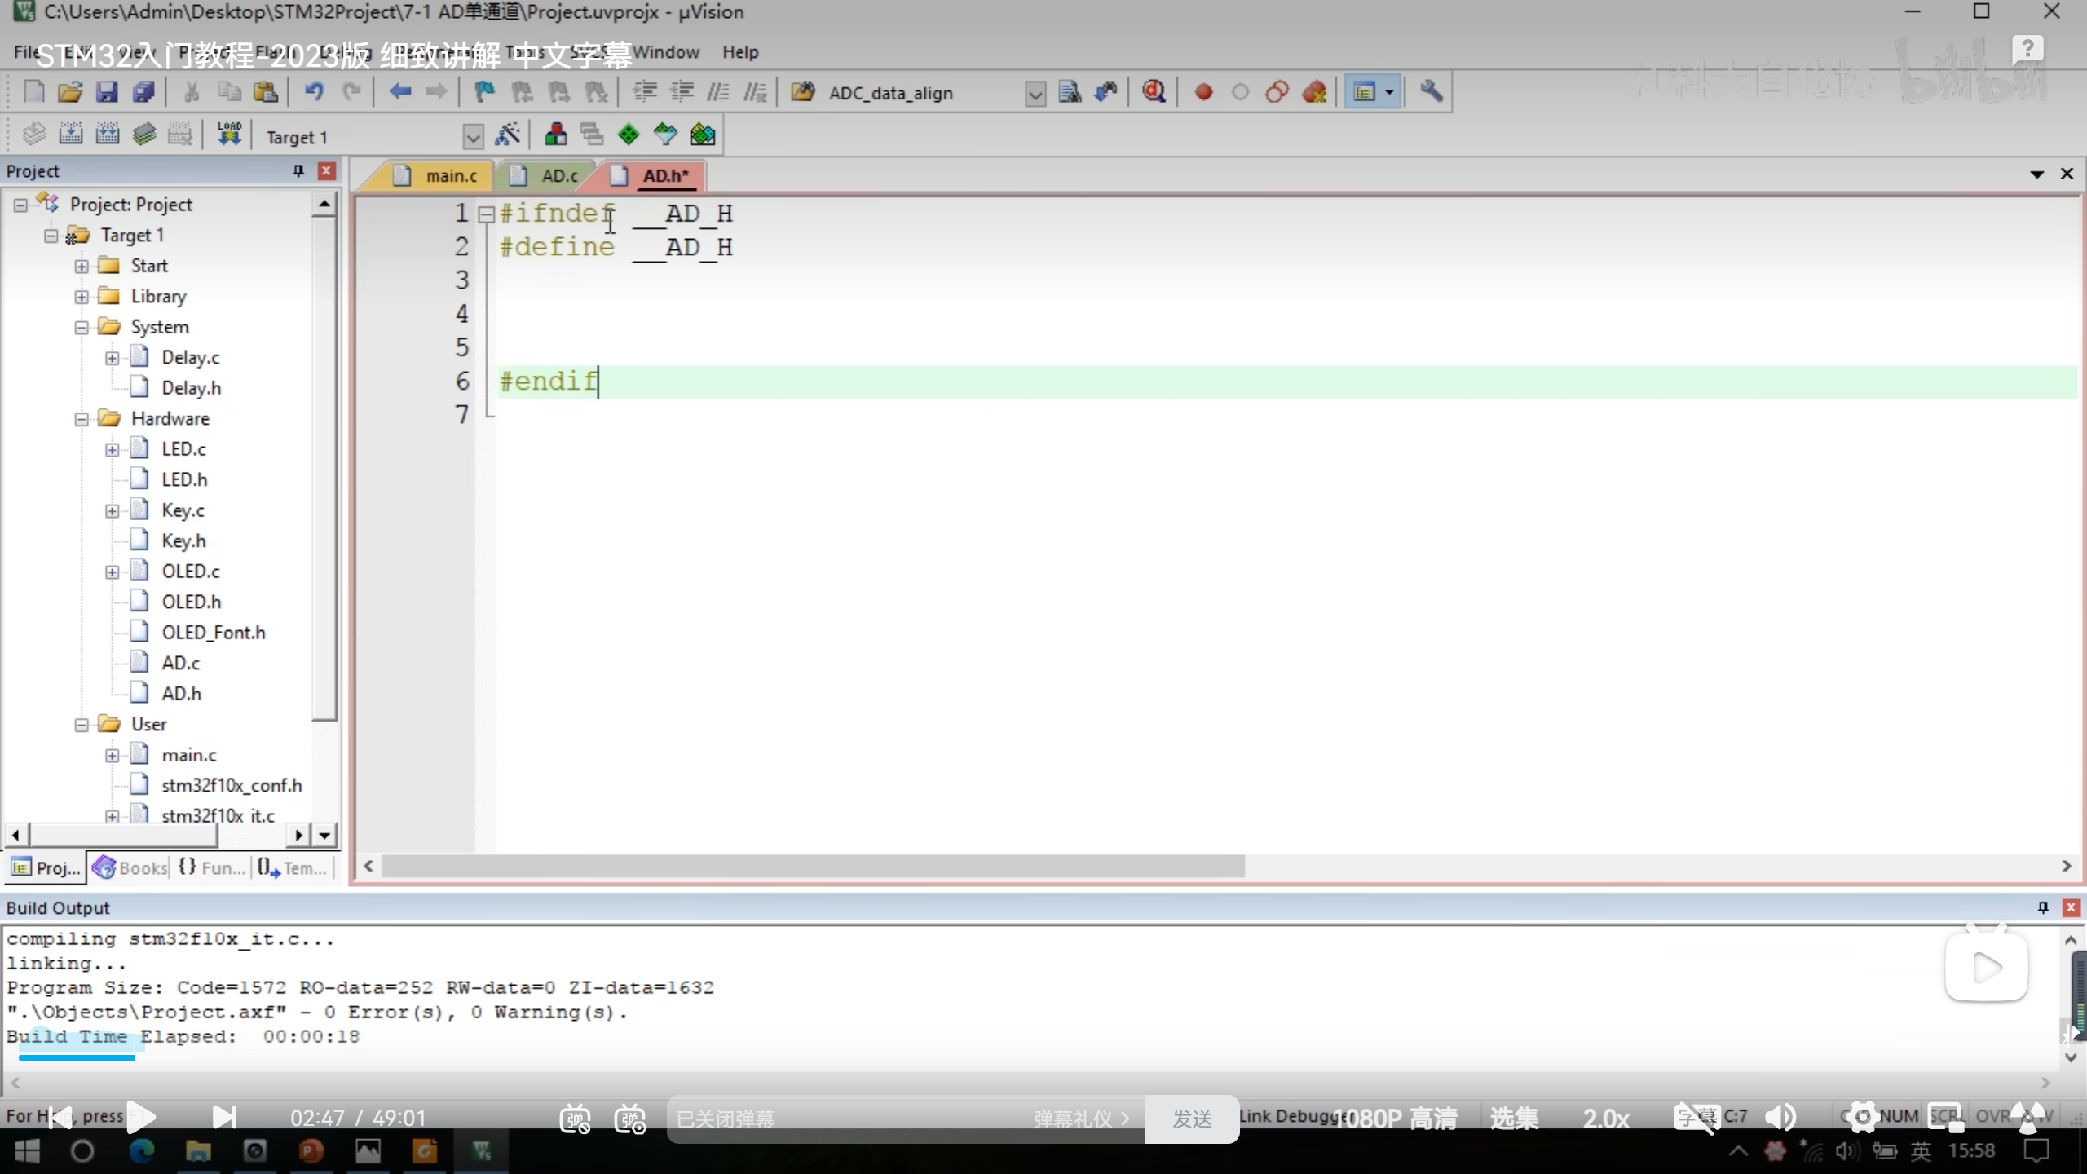Expand the Delay.c file node

[112, 358]
